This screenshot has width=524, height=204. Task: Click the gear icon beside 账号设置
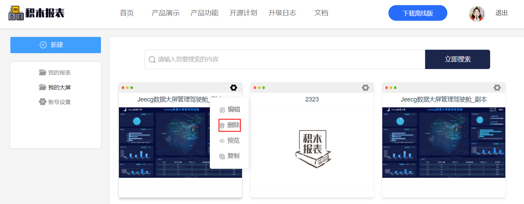[43, 101]
